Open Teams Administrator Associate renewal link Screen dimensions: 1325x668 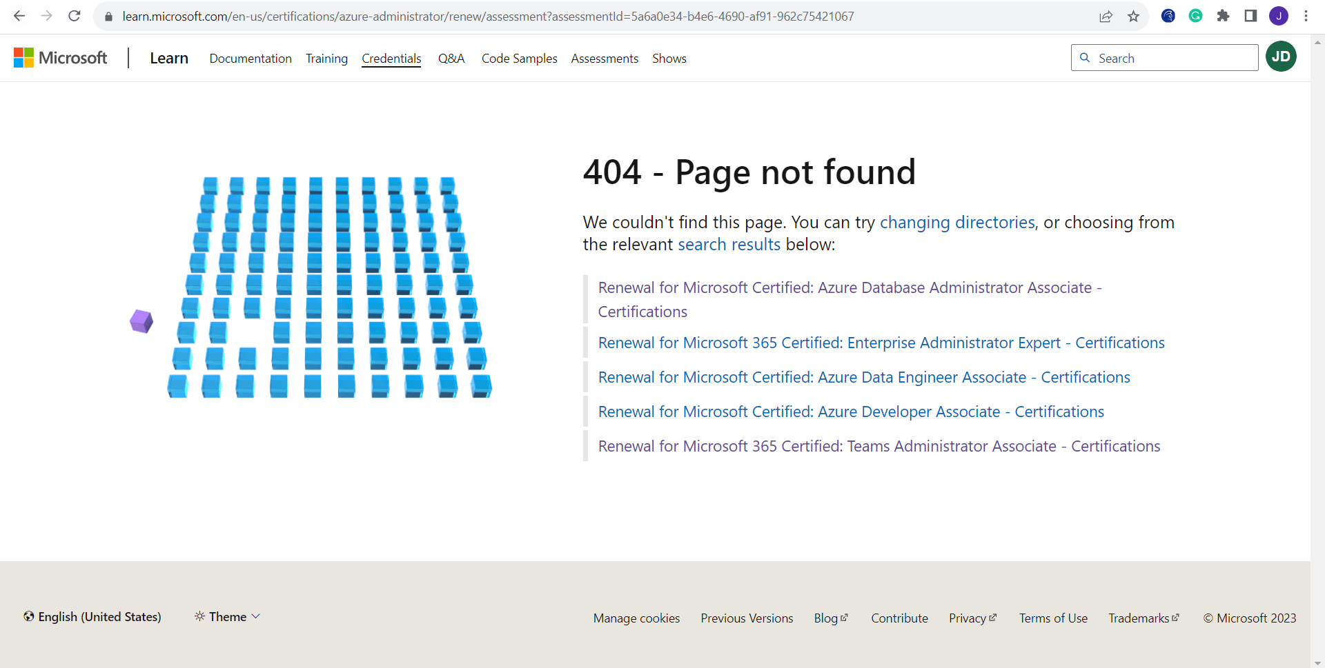pos(879,446)
